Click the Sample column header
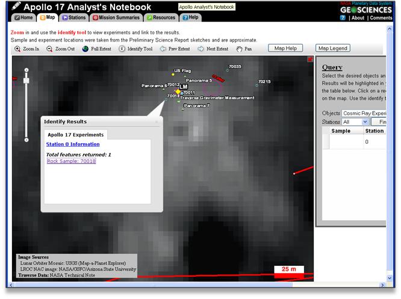Viewport: 401px width, 299px height. tap(347, 131)
